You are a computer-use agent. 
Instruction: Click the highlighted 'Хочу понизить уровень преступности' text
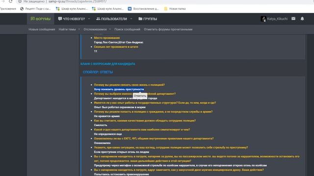tap(119, 89)
